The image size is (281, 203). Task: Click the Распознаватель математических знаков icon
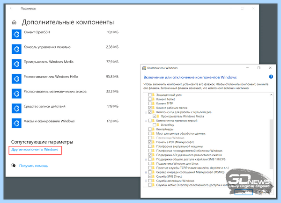(x=16, y=94)
